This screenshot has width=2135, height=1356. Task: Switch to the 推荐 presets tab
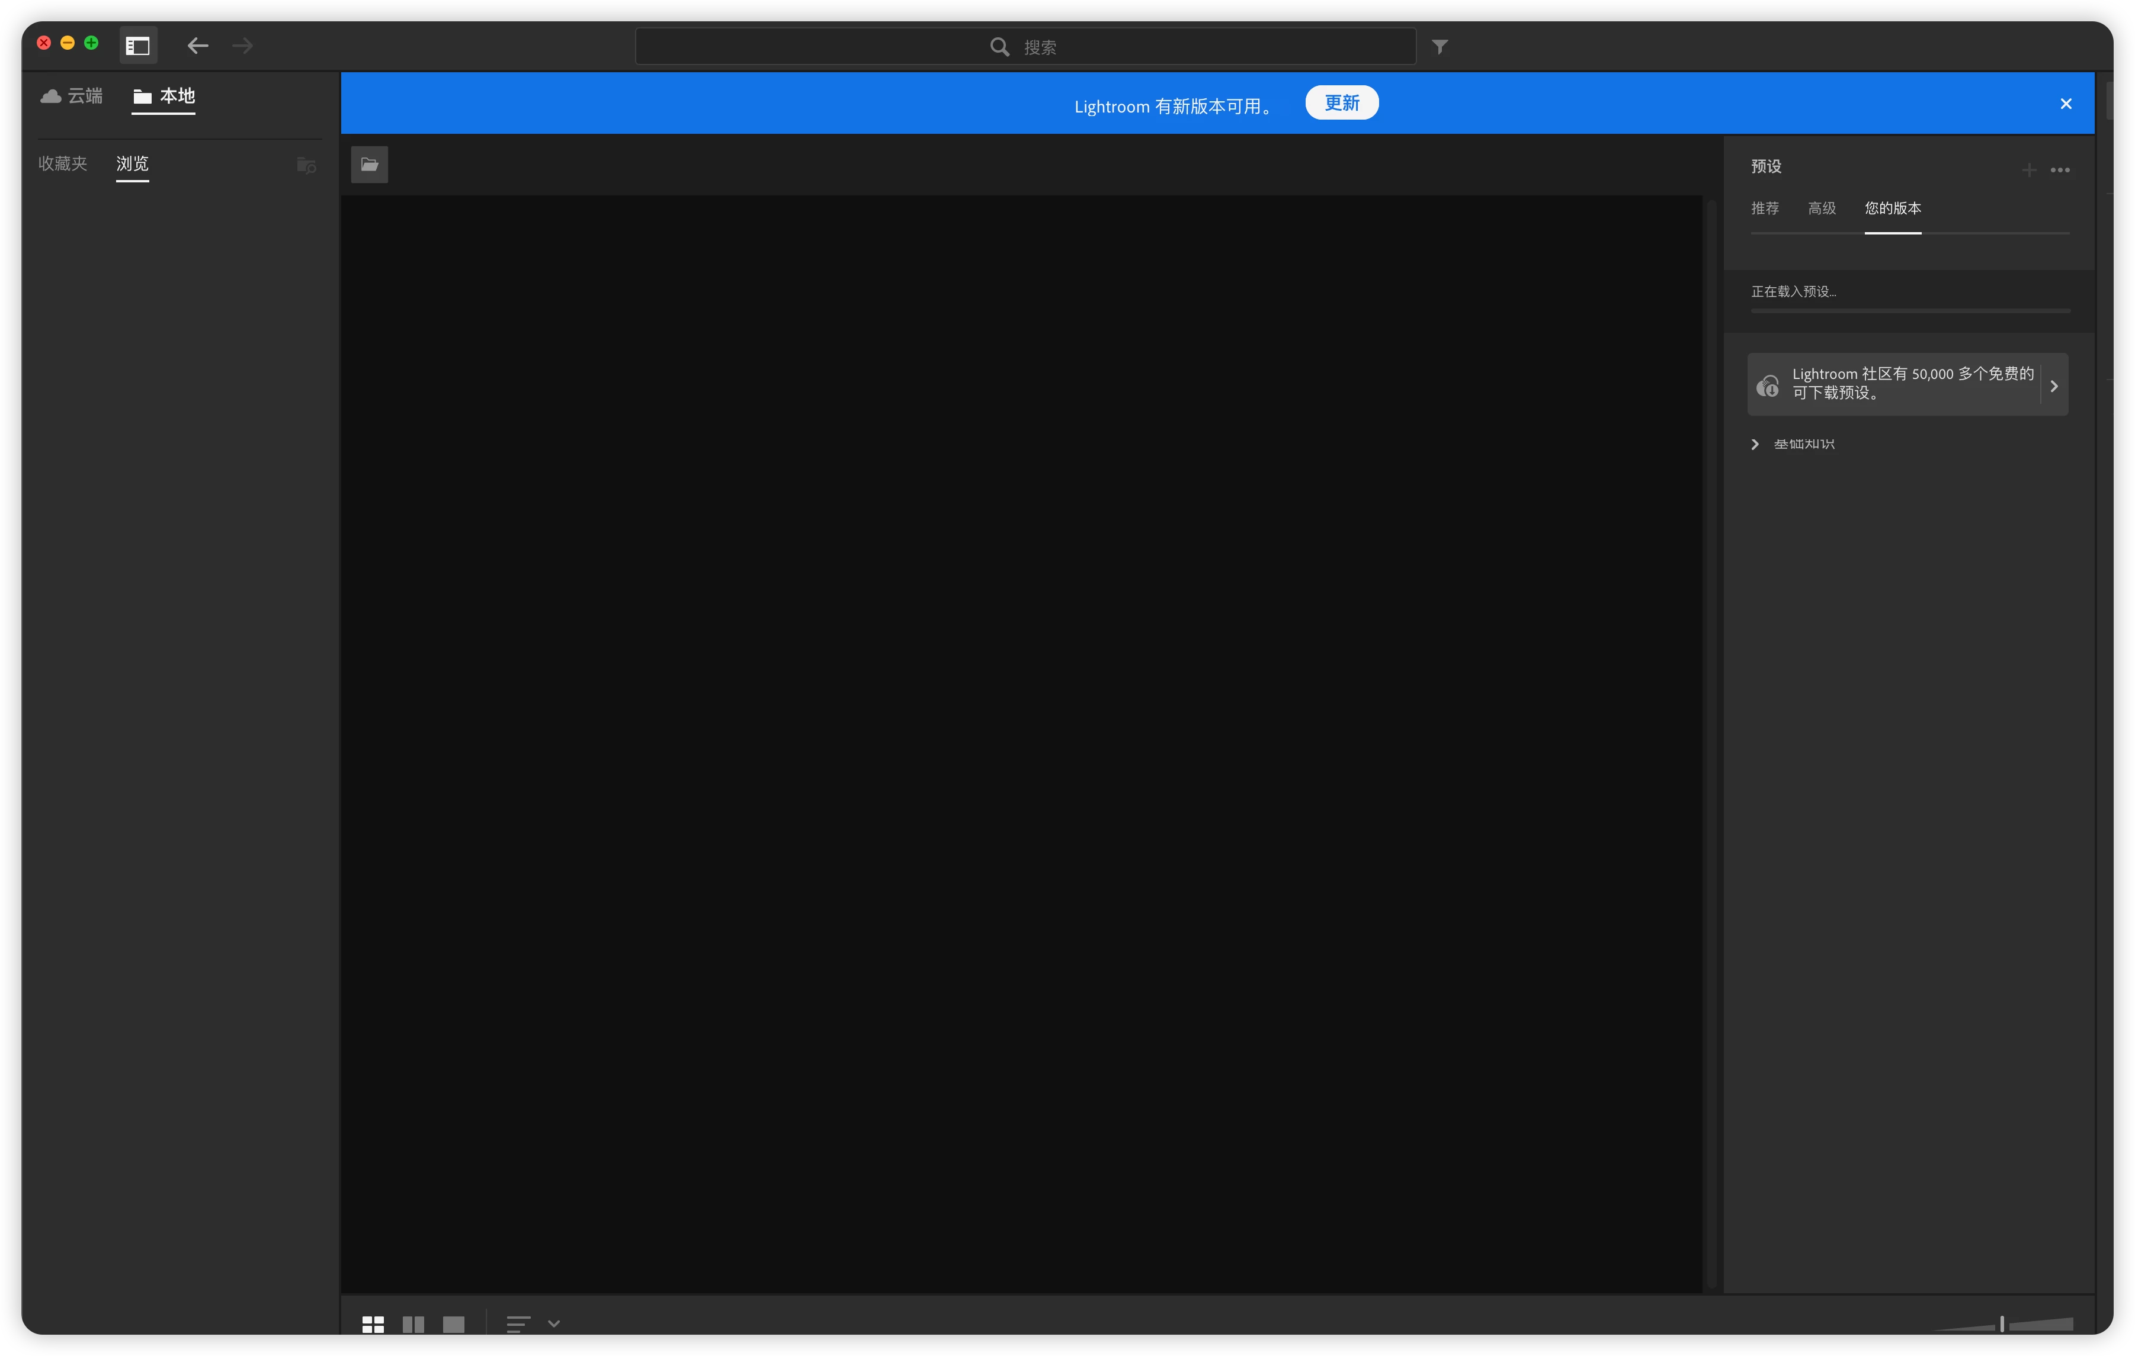point(1764,208)
